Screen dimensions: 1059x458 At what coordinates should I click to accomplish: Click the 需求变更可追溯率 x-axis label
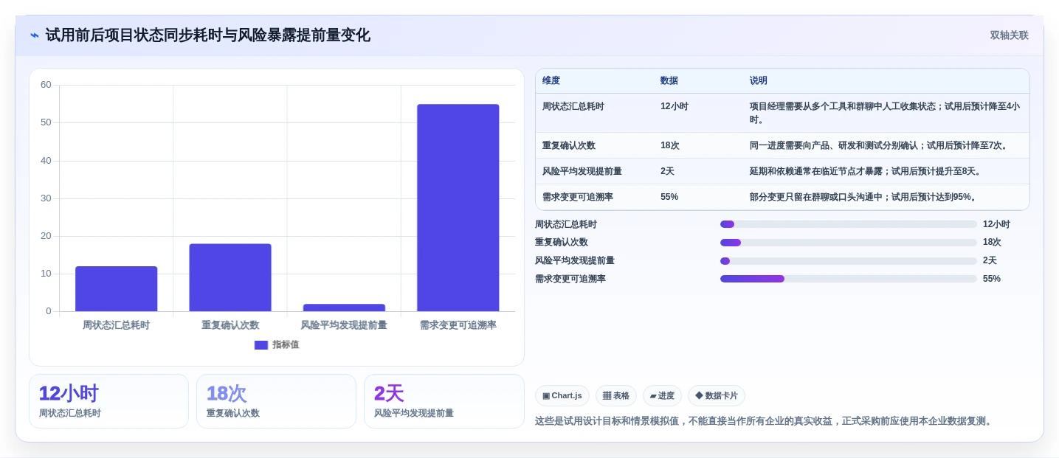point(458,325)
